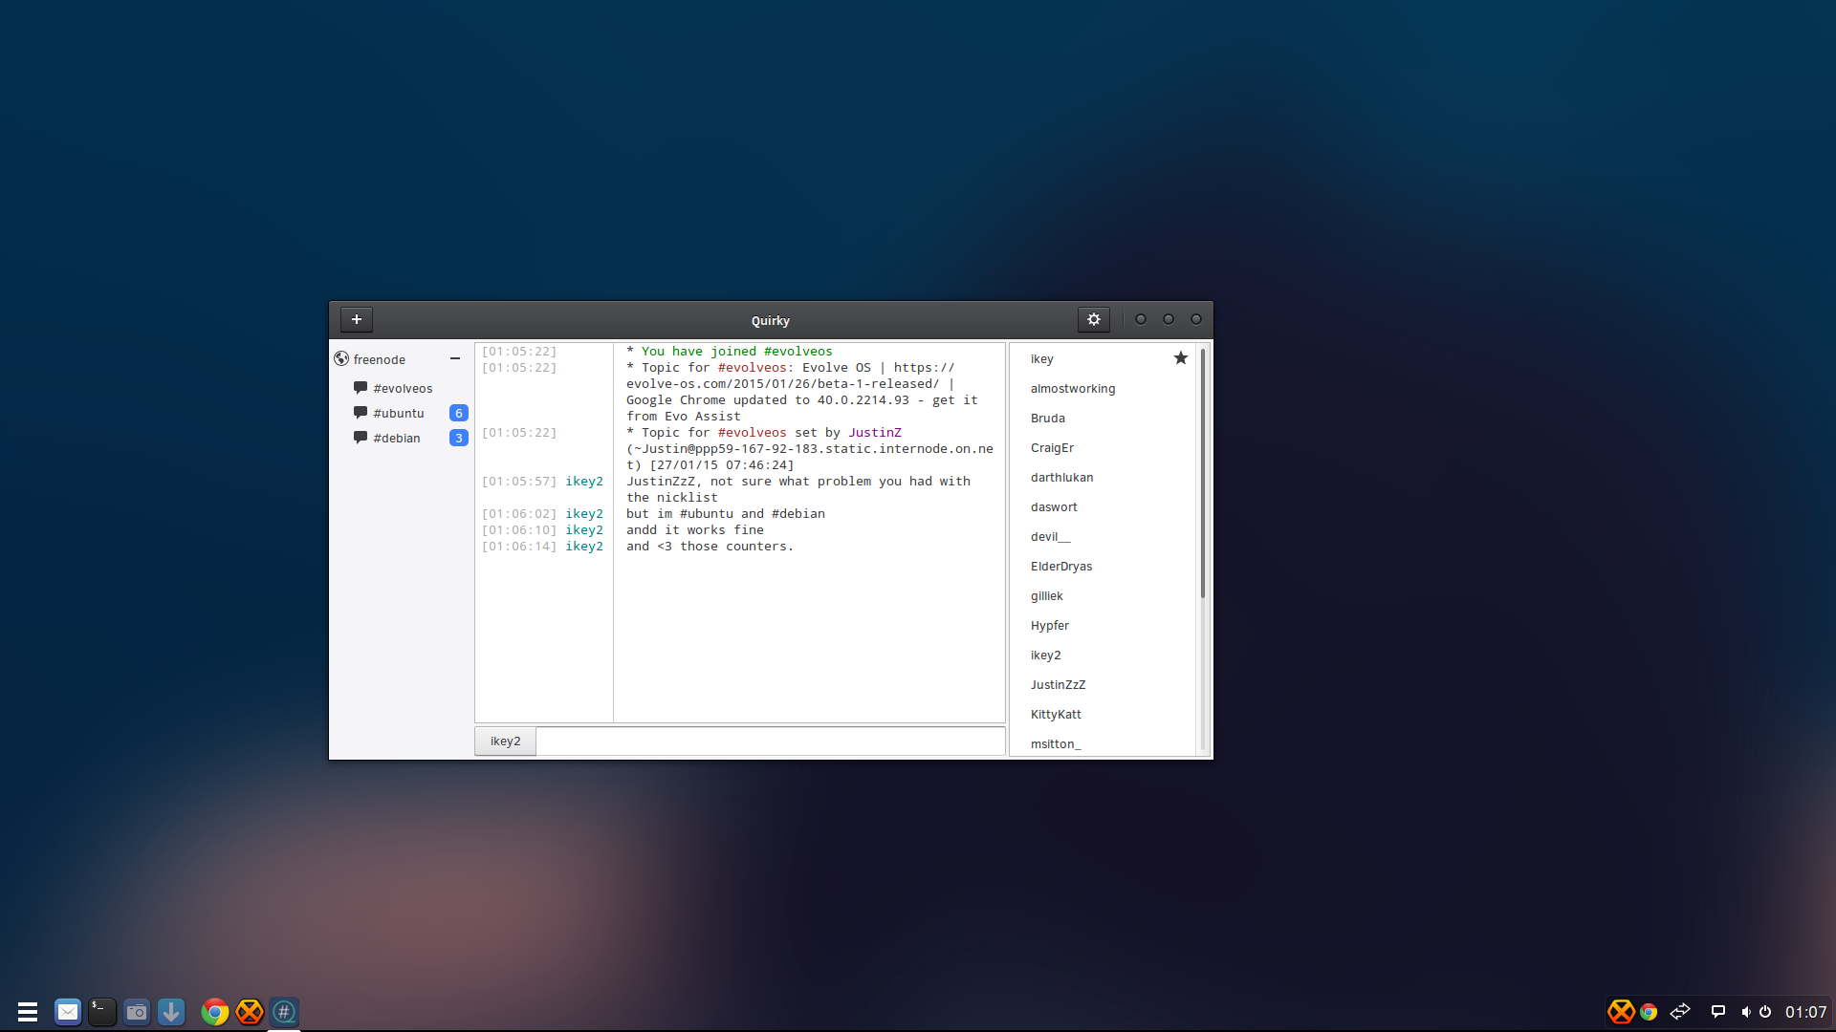Switch to the #ubuntu channel

[399, 413]
